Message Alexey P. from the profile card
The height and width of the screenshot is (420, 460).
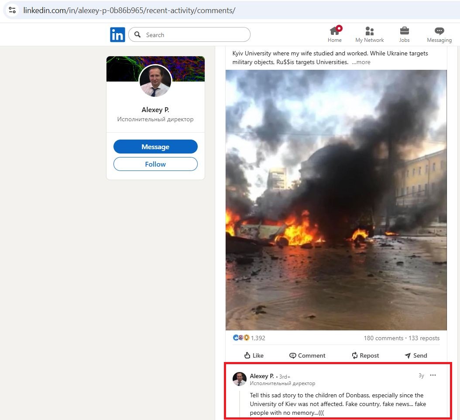coord(155,147)
